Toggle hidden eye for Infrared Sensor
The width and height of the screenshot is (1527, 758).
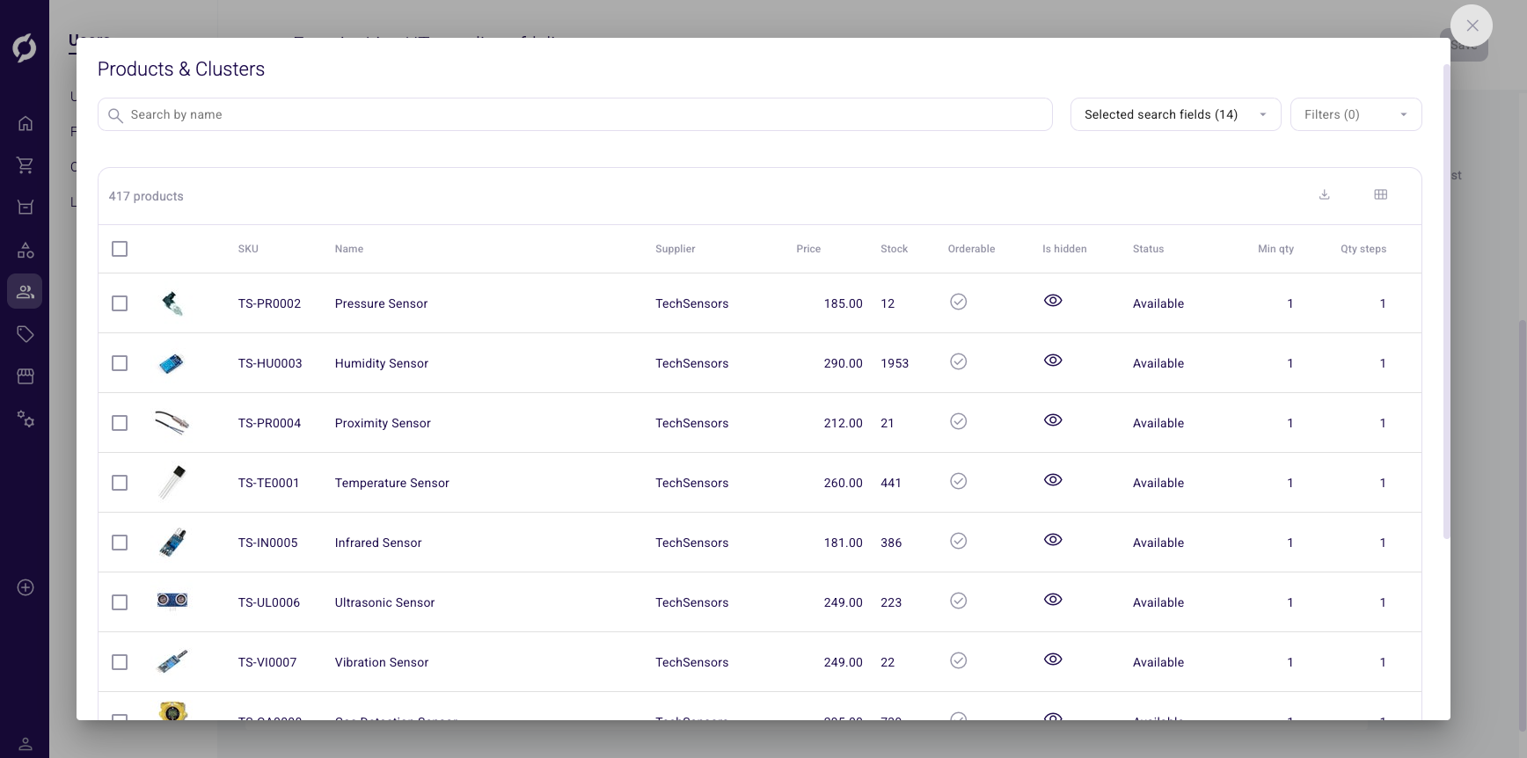1053,540
